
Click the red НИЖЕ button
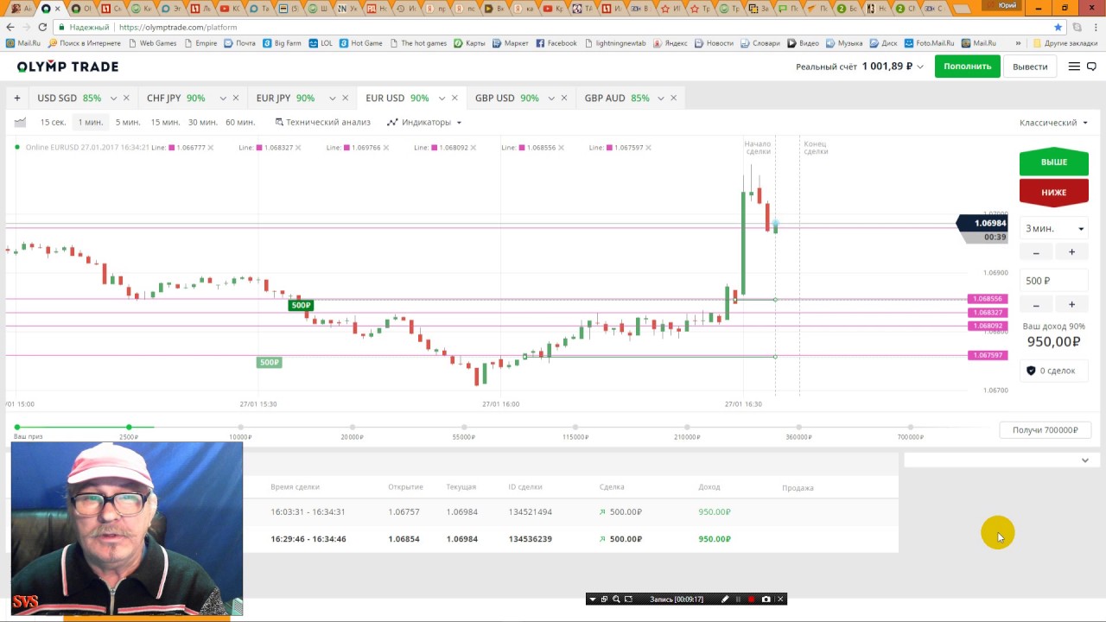[x=1053, y=193]
